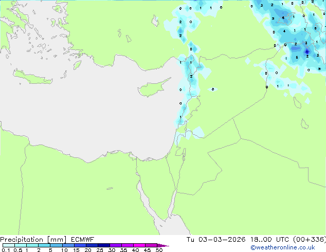
Task: Click the darkest blue precipitation cell
Action: (307, 51)
